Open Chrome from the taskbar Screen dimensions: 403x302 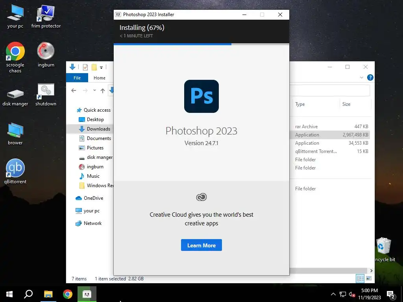[x=68, y=294]
